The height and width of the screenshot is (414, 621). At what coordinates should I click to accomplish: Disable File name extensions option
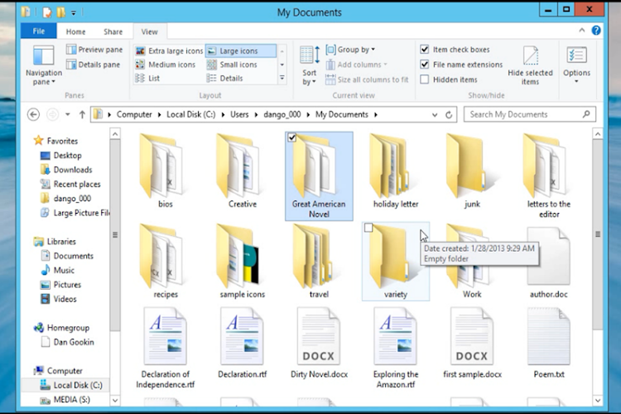[425, 65]
